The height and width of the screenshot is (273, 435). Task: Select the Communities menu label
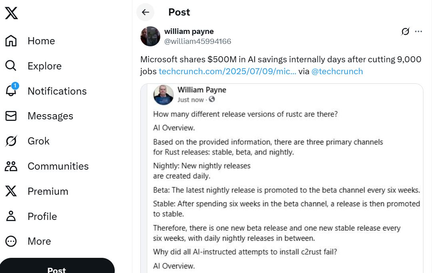(x=58, y=166)
